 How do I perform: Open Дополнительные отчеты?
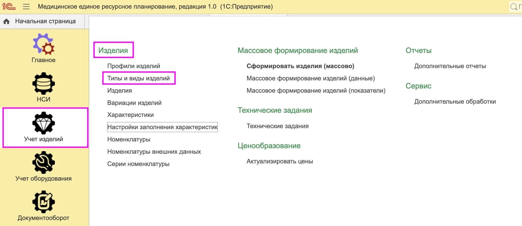click(x=450, y=66)
